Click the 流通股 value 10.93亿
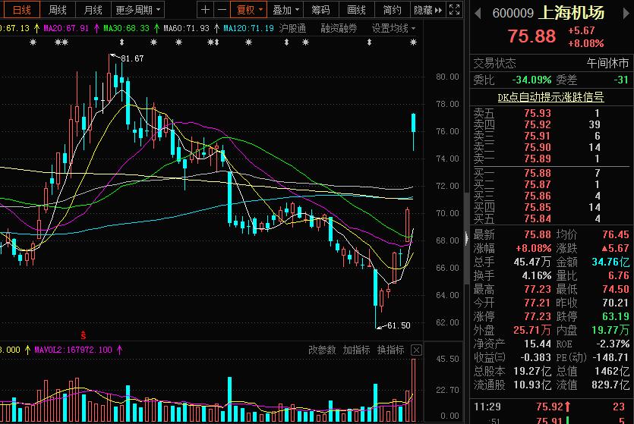This screenshot has height=424, width=634. [532, 385]
